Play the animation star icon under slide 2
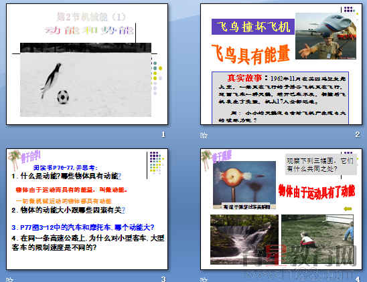 coord(204,135)
